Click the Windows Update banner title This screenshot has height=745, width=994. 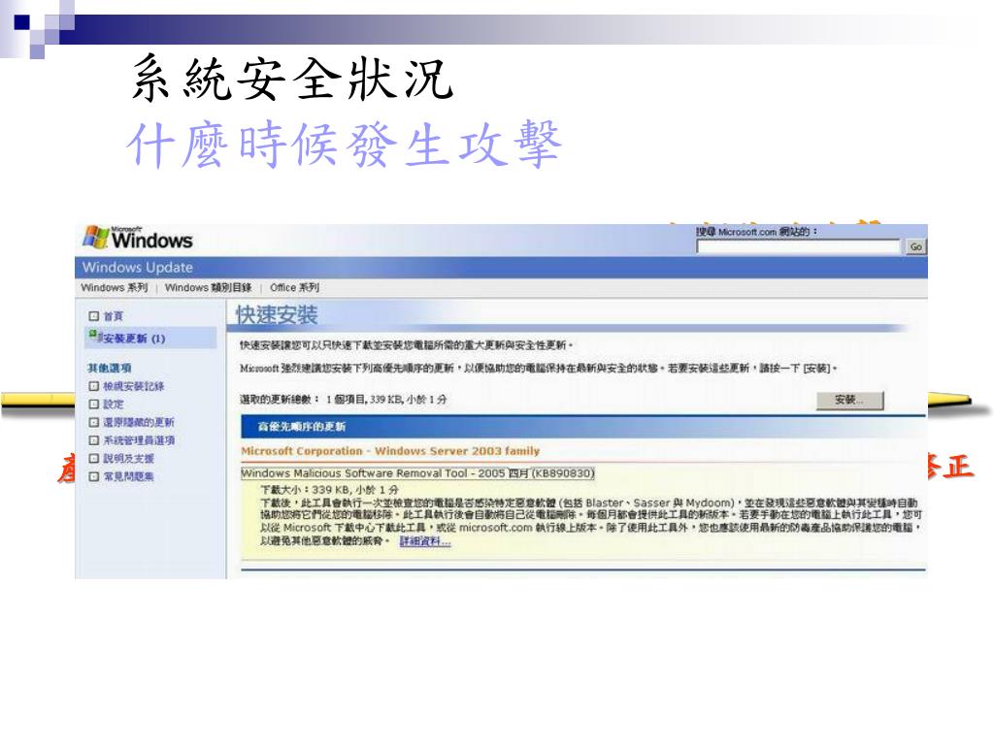(138, 268)
